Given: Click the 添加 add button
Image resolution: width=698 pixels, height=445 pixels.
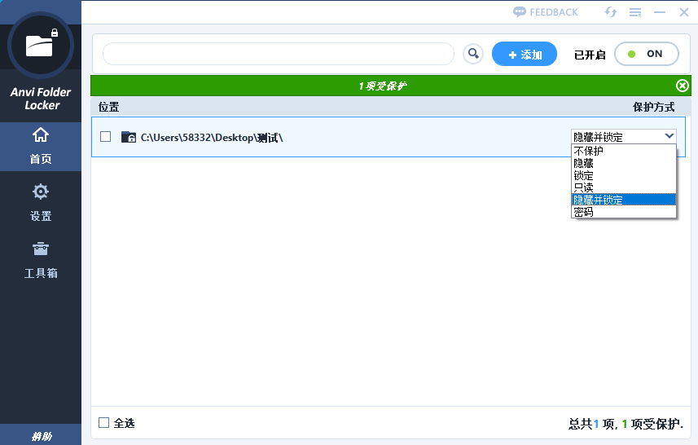Looking at the screenshot, I should click(x=525, y=54).
